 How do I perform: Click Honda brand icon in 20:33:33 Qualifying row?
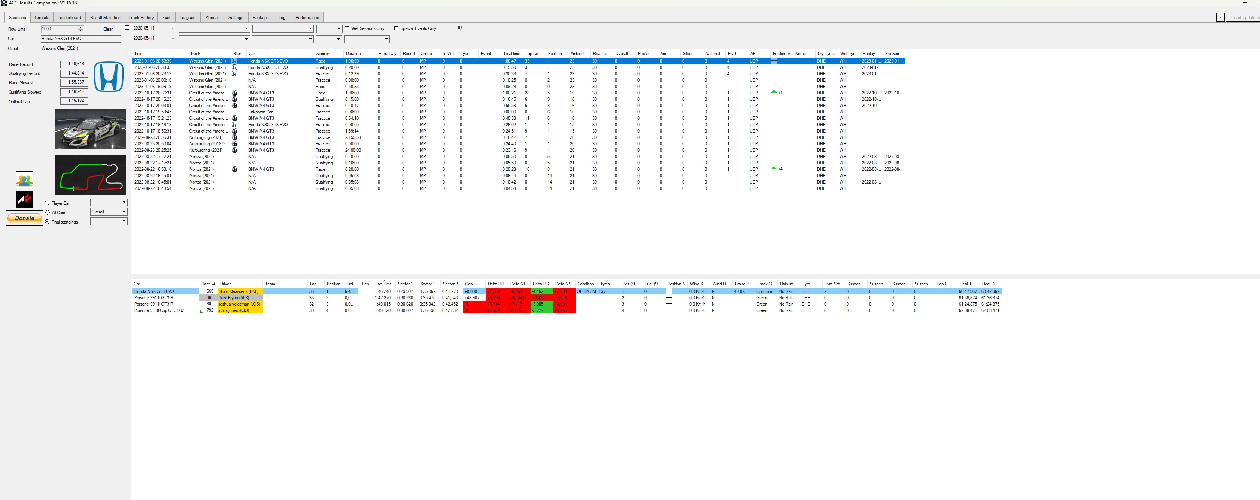click(x=235, y=67)
